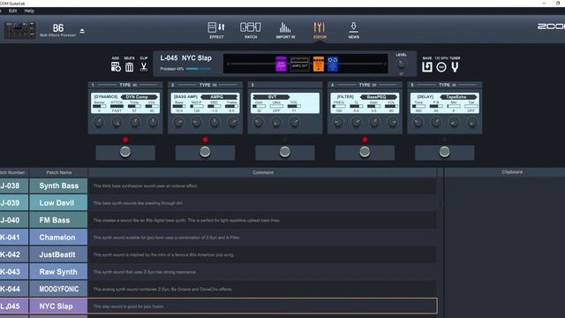Select the Synth Bass patch
This screenshot has width=565, height=318.
tap(59, 185)
